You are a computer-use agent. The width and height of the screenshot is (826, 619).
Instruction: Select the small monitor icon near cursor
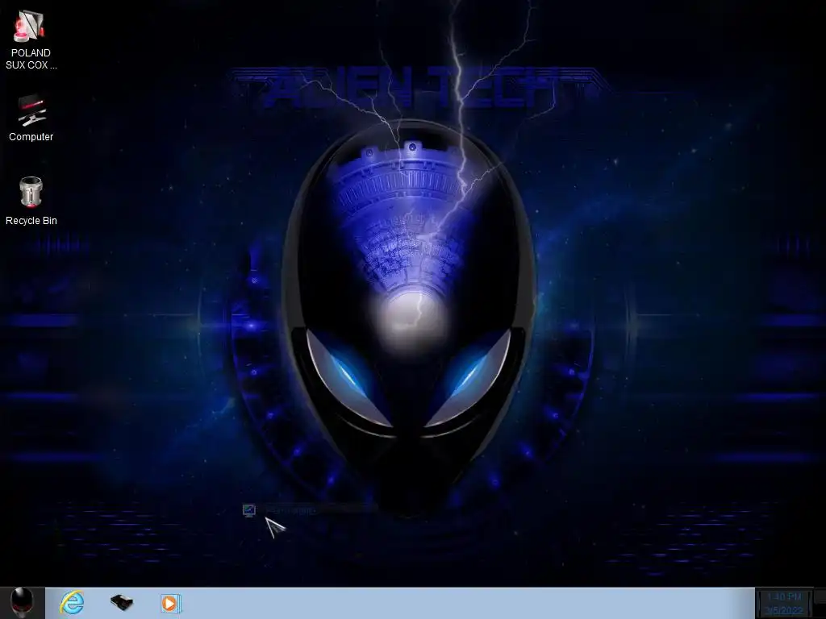(x=249, y=510)
